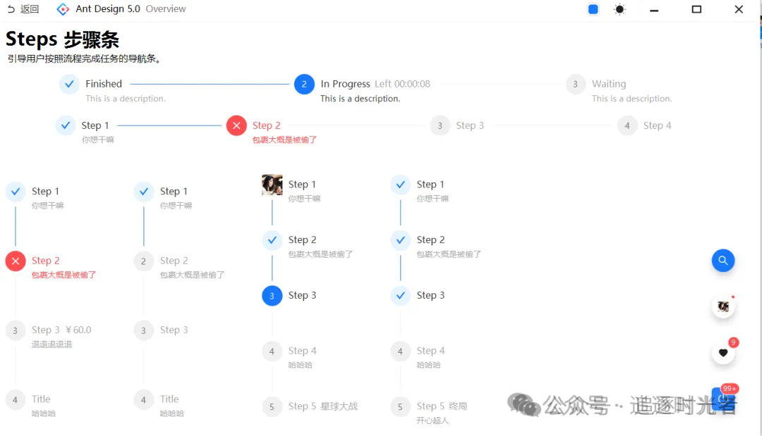Viewport: 762px width, 436px height.
Task: Click the Step 4 title in the horizontal row
Action: [657, 125]
